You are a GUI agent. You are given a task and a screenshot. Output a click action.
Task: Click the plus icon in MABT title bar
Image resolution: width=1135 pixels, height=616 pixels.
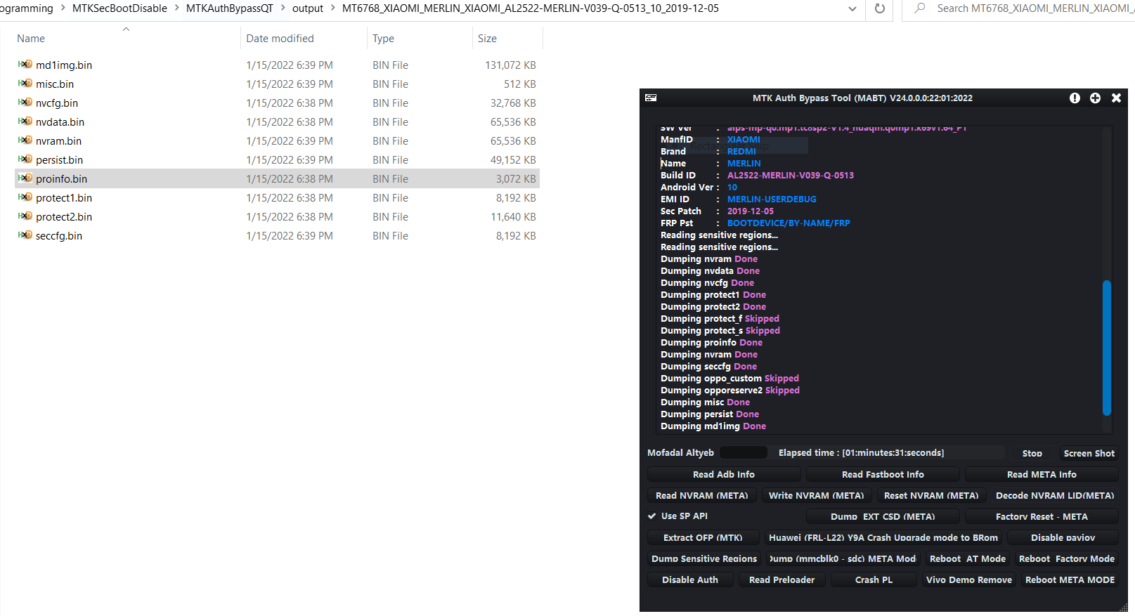pyautogui.click(x=1095, y=98)
